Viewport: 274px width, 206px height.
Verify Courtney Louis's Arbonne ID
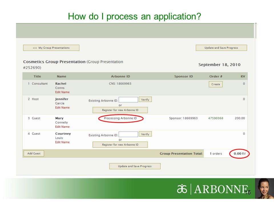pos(145,134)
